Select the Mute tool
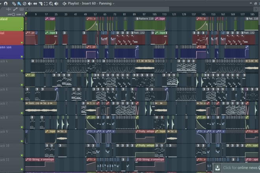Viewport: 260px width, 173px height. [30, 4]
